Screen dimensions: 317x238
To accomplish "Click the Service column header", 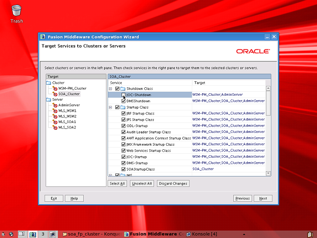I will 150,83.
